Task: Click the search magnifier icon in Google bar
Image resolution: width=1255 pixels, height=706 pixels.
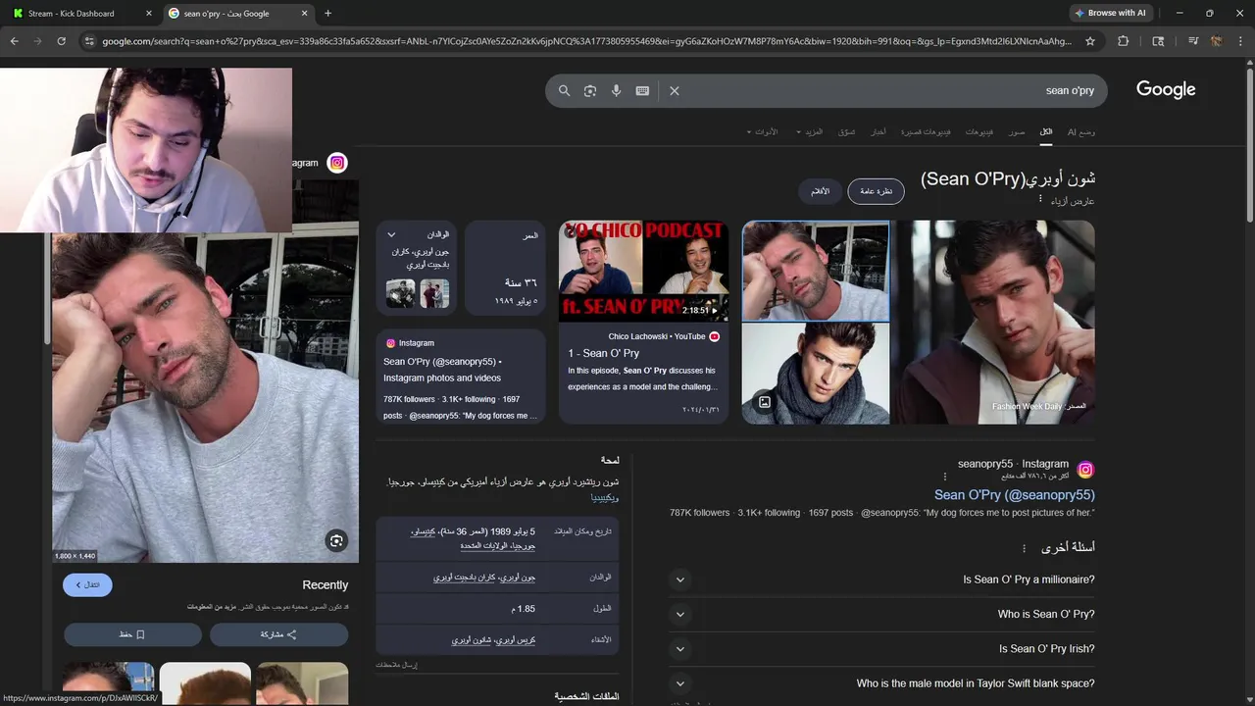Action: tap(564, 90)
